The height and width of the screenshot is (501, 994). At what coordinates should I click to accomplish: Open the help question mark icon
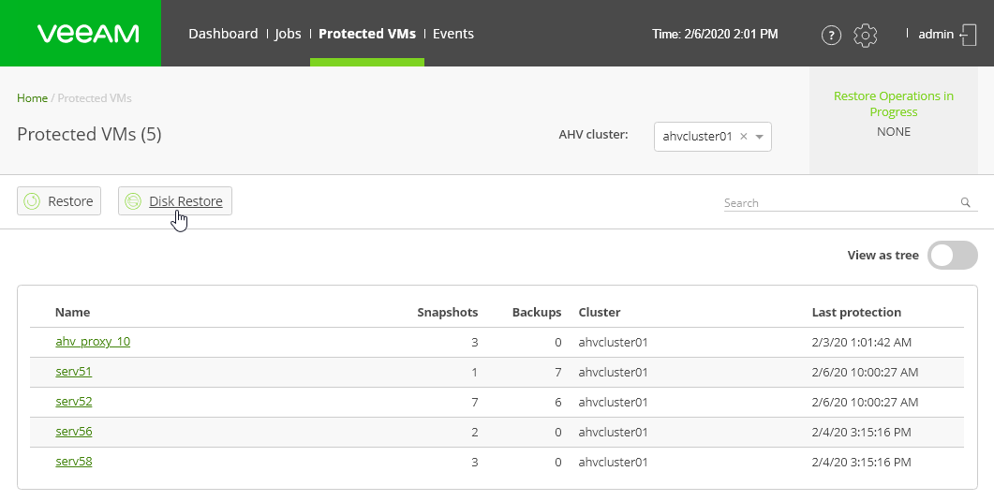[831, 35]
